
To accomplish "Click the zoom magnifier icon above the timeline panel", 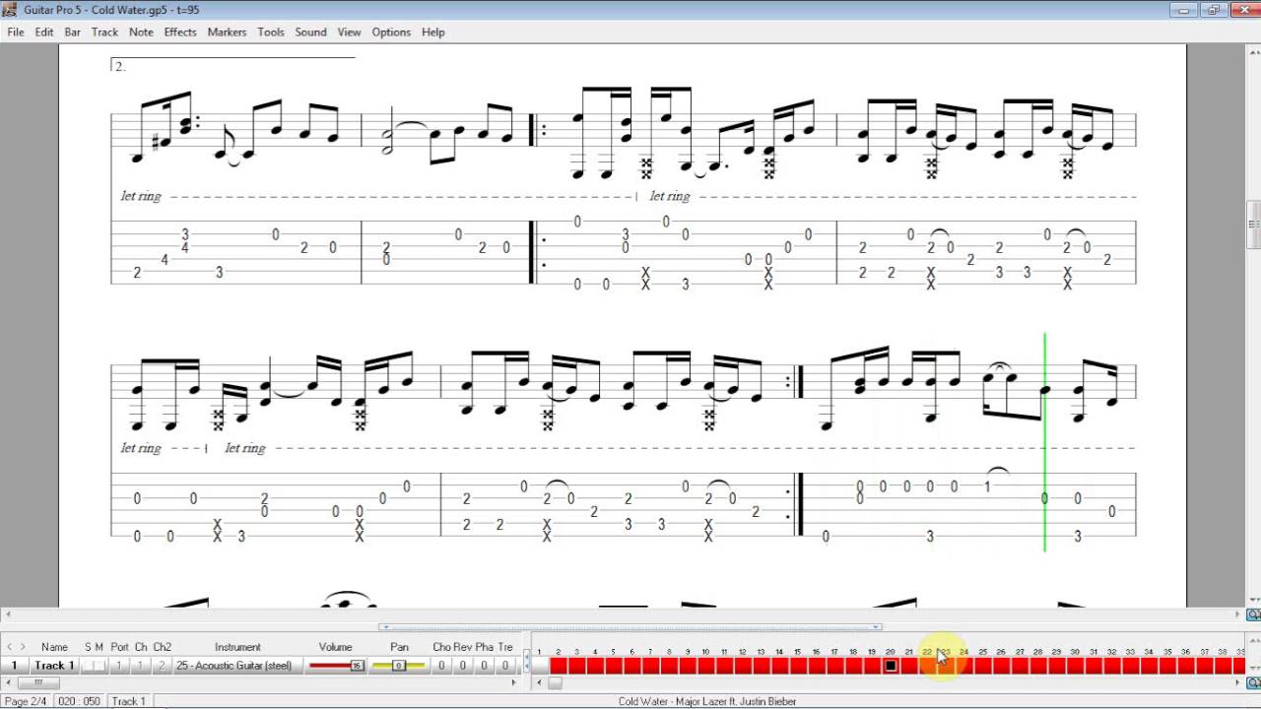I will click(x=1254, y=614).
